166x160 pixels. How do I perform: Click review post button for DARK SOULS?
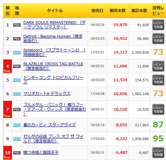[158, 25]
